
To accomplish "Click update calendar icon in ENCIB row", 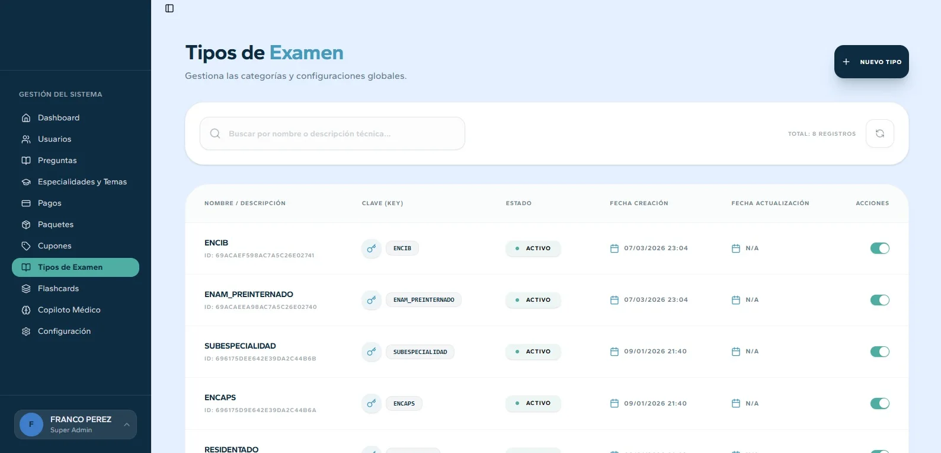I will [736, 248].
